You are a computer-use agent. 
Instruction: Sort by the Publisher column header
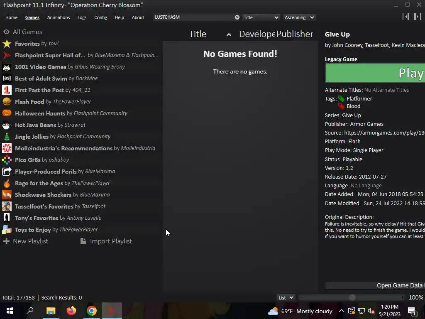pyautogui.click(x=295, y=34)
